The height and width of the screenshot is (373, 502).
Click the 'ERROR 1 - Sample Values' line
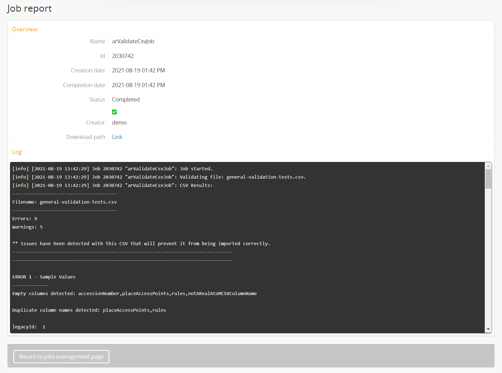coord(44,277)
